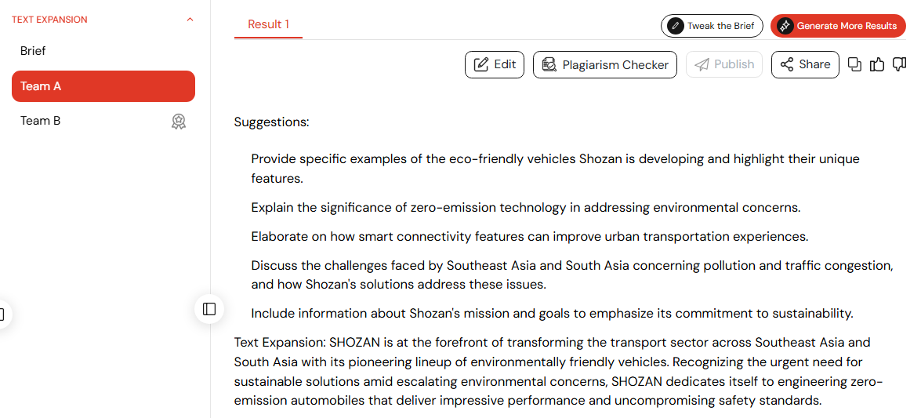Click the Suggestions heading text
Screen dimensions: 921x418
coord(271,122)
